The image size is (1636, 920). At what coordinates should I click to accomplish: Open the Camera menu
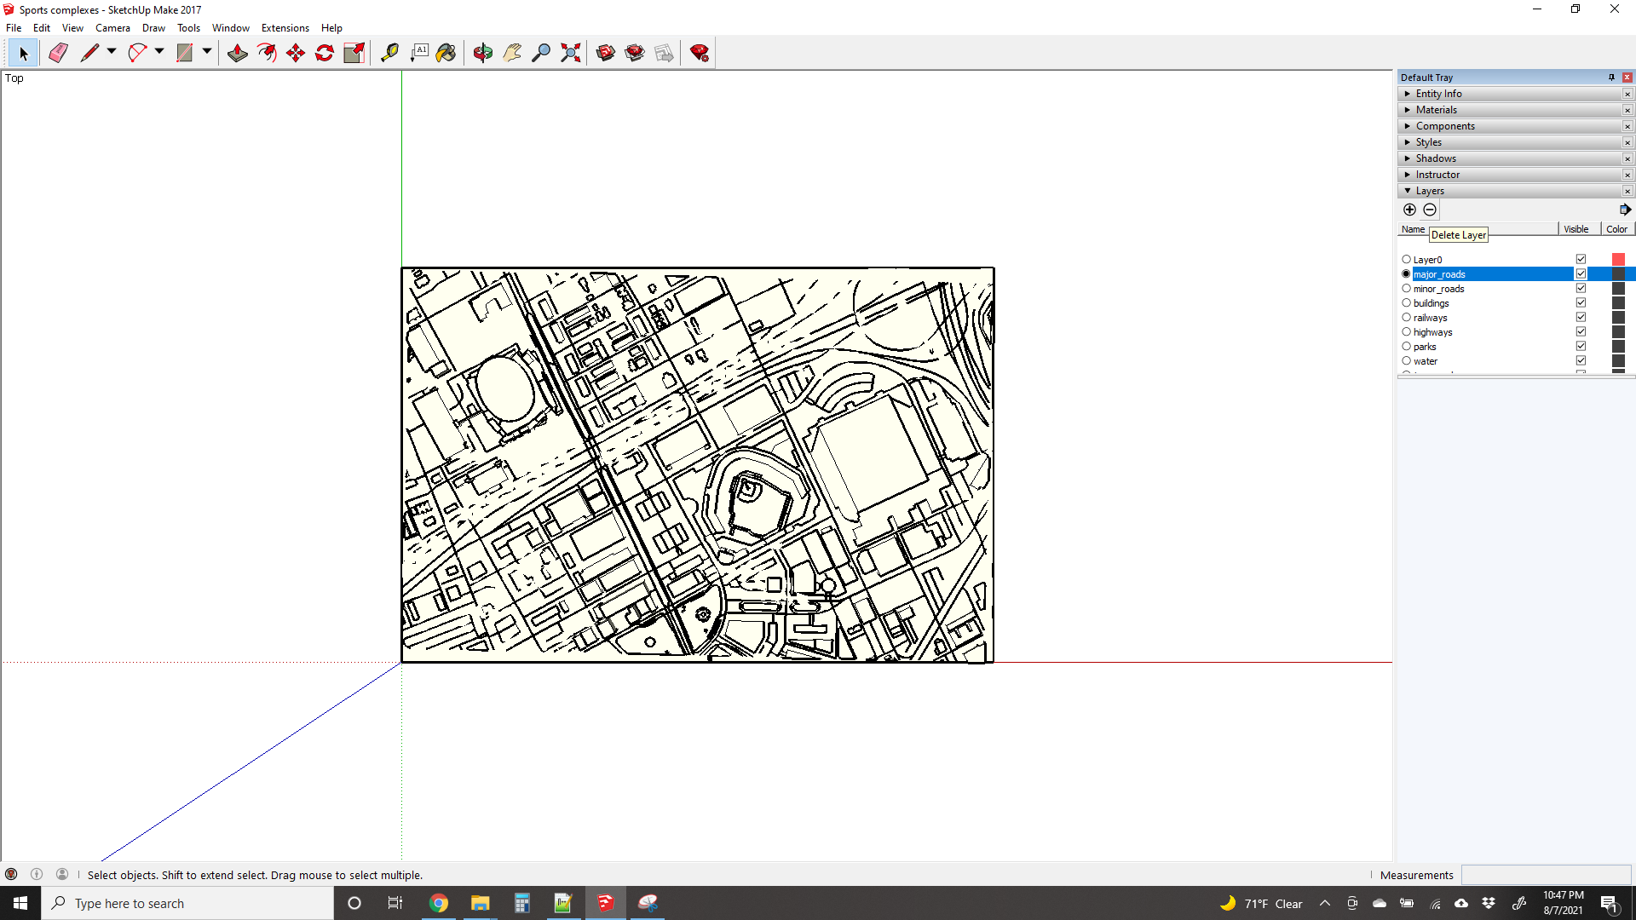[x=112, y=28]
